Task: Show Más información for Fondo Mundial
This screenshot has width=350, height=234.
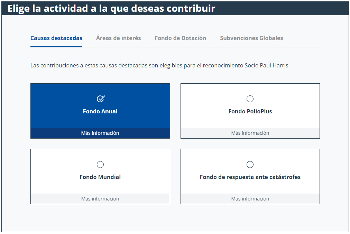Action: pos(100,198)
